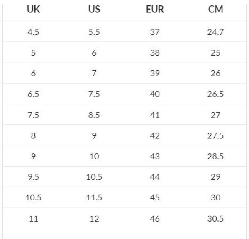Click EUR size 42 cell
Screen dimensions: 249x239
coord(155,135)
